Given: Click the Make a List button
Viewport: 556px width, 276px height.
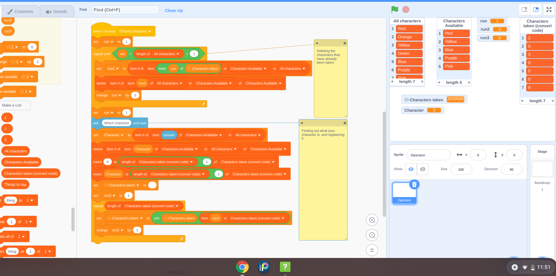Looking at the screenshot, I should point(15,105).
